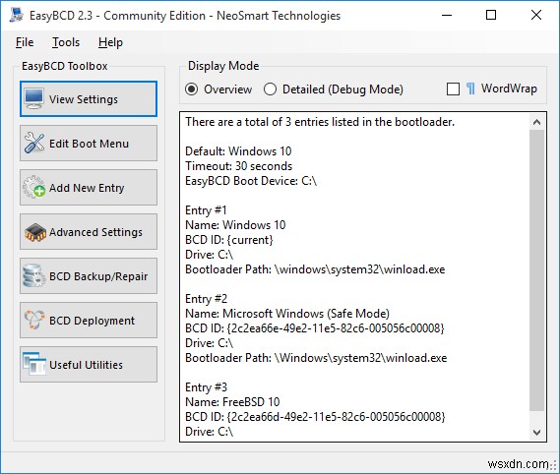Click the total of 3 entries summary line
The image size is (560, 474).
tap(320, 122)
